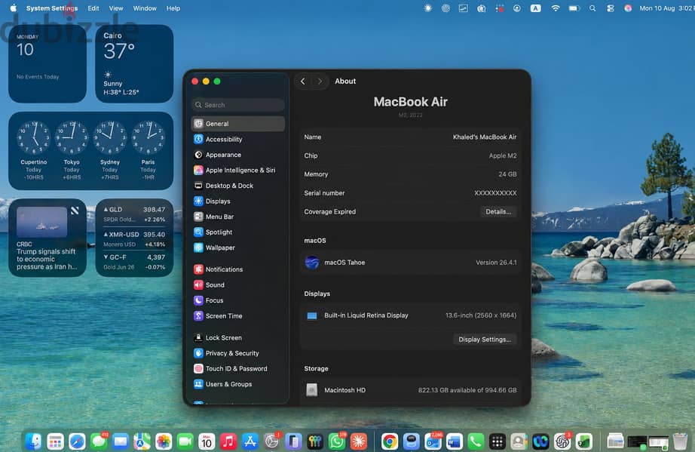Viewport: 695px width, 452px height.
Task: Open the Window menu
Action: 145,8
